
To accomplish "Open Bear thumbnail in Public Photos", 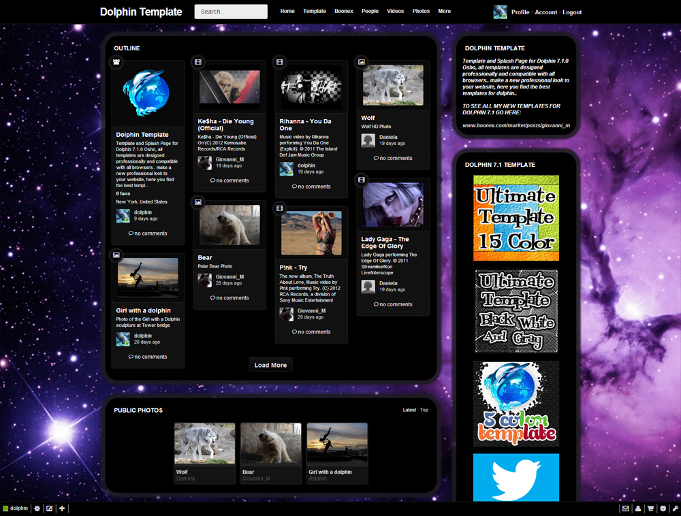I will point(271,444).
